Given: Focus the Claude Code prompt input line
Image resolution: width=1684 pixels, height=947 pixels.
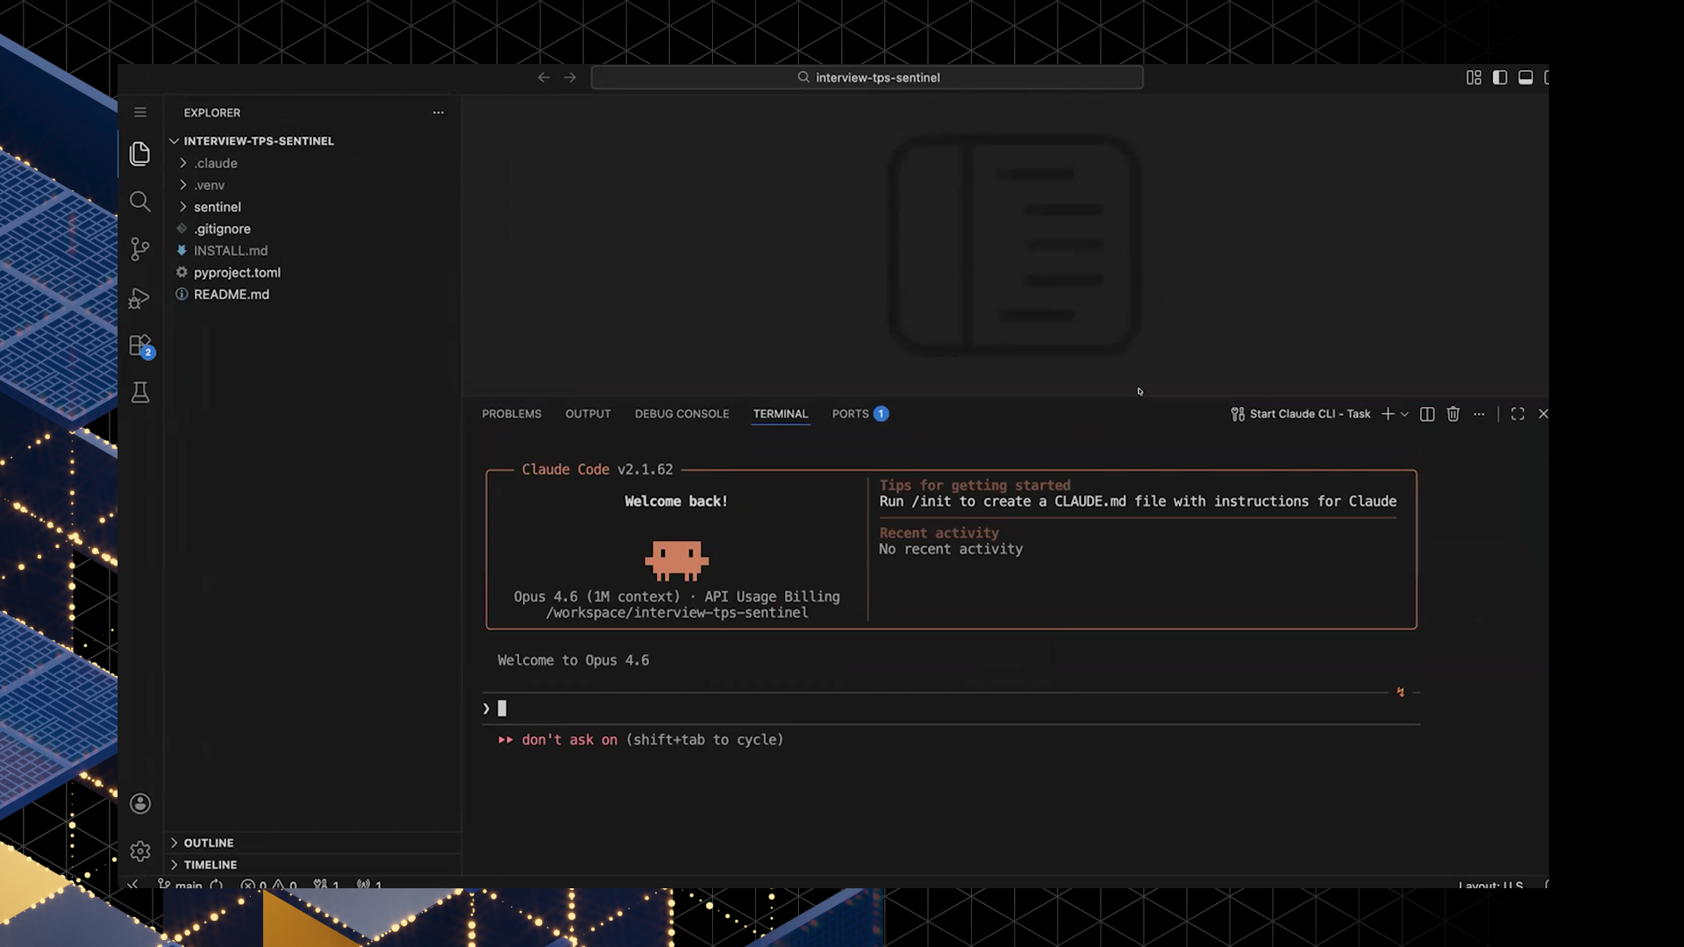Looking at the screenshot, I should 951,708.
